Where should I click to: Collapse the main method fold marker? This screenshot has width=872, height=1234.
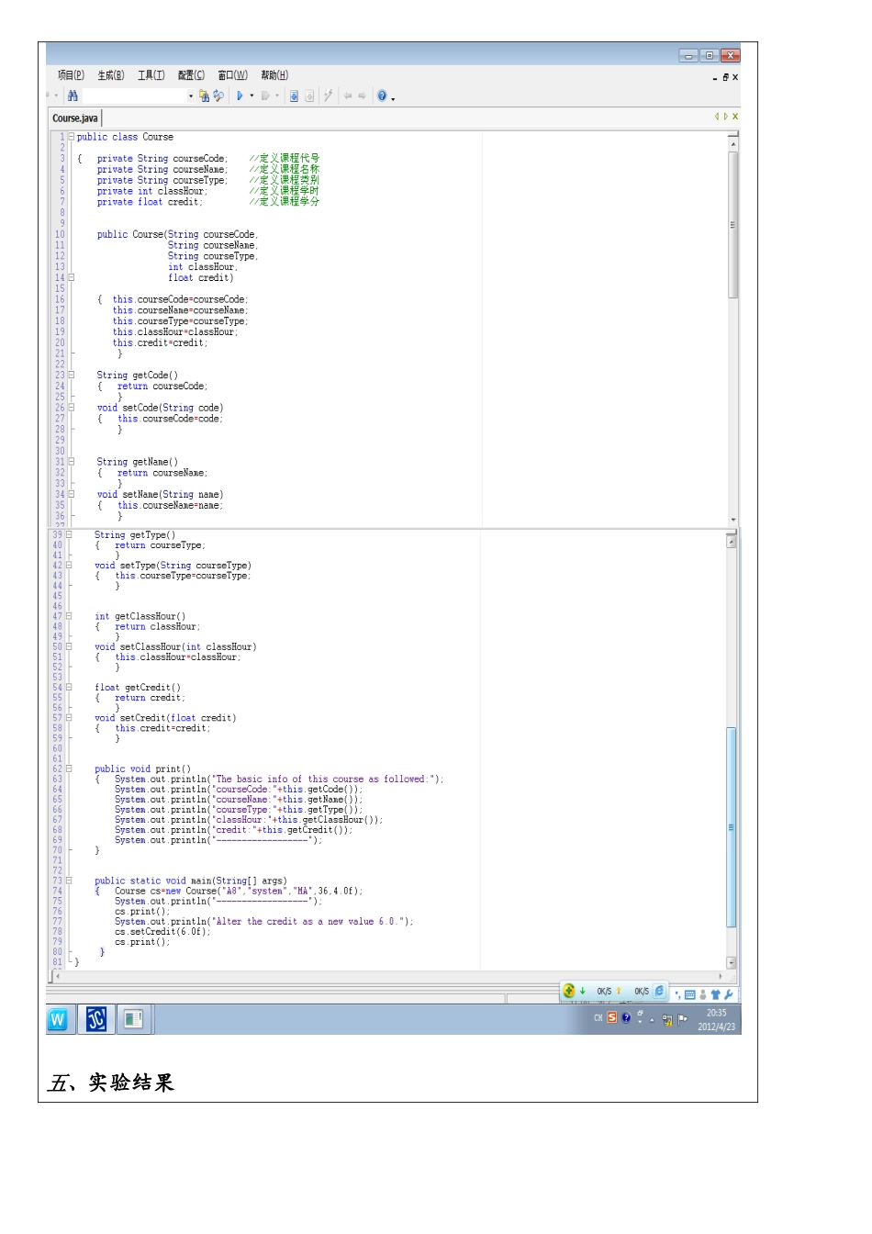pos(70,881)
